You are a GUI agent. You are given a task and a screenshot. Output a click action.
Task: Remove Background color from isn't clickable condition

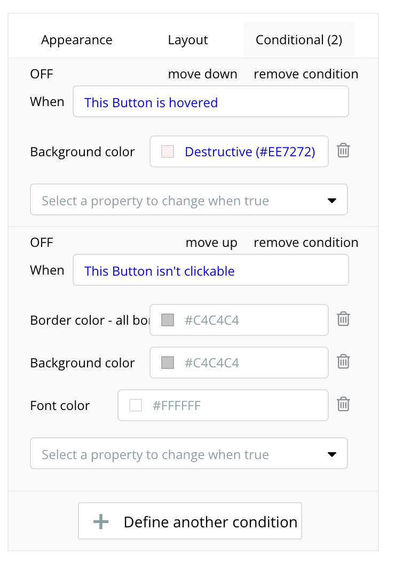[343, 362]
